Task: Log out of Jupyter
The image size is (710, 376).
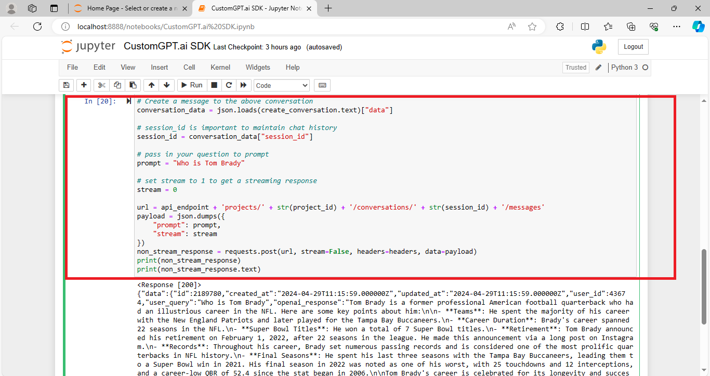Action: pyautogui.click(x=633, y=46)
